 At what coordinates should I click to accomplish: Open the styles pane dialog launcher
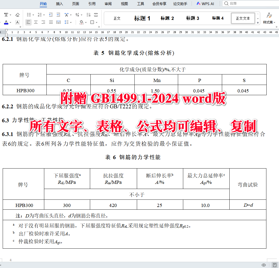pos(276,27)
